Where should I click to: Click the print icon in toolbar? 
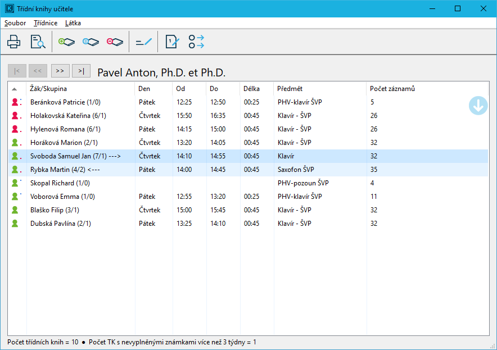click(x=13, y=42)
